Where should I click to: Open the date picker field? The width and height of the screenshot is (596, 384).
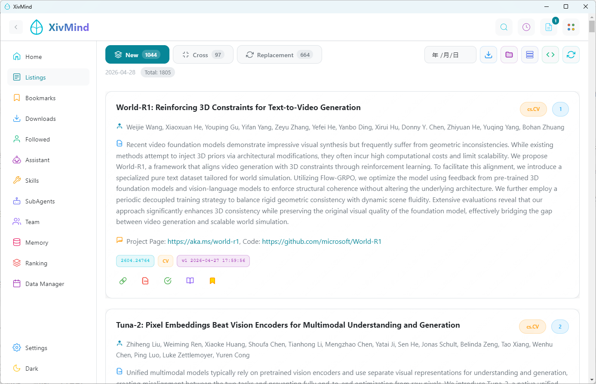450,55
